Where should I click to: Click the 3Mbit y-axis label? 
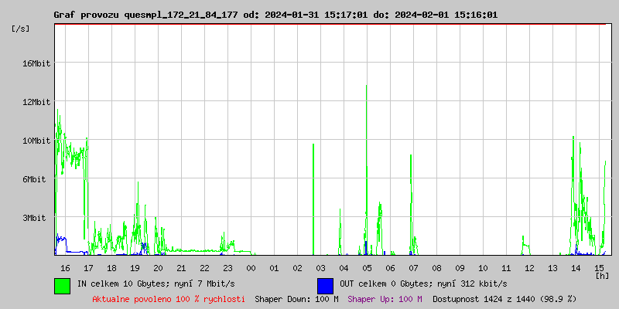tap(36, 219)
